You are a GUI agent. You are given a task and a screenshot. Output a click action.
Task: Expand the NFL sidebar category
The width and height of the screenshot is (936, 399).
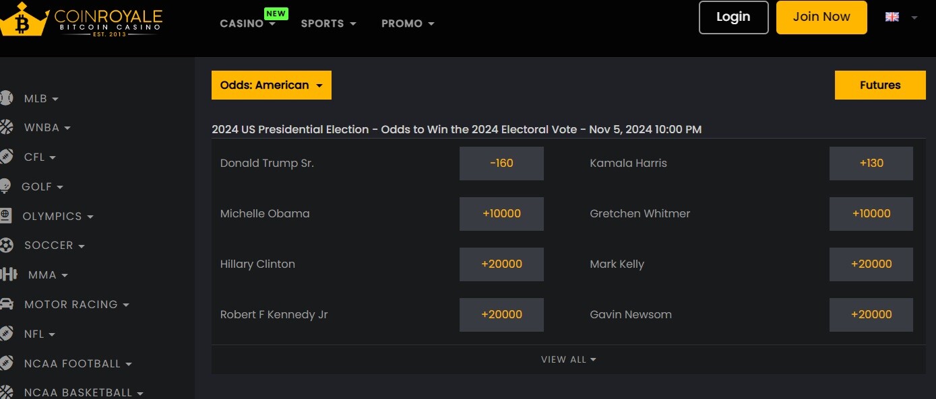coord(39,334)
